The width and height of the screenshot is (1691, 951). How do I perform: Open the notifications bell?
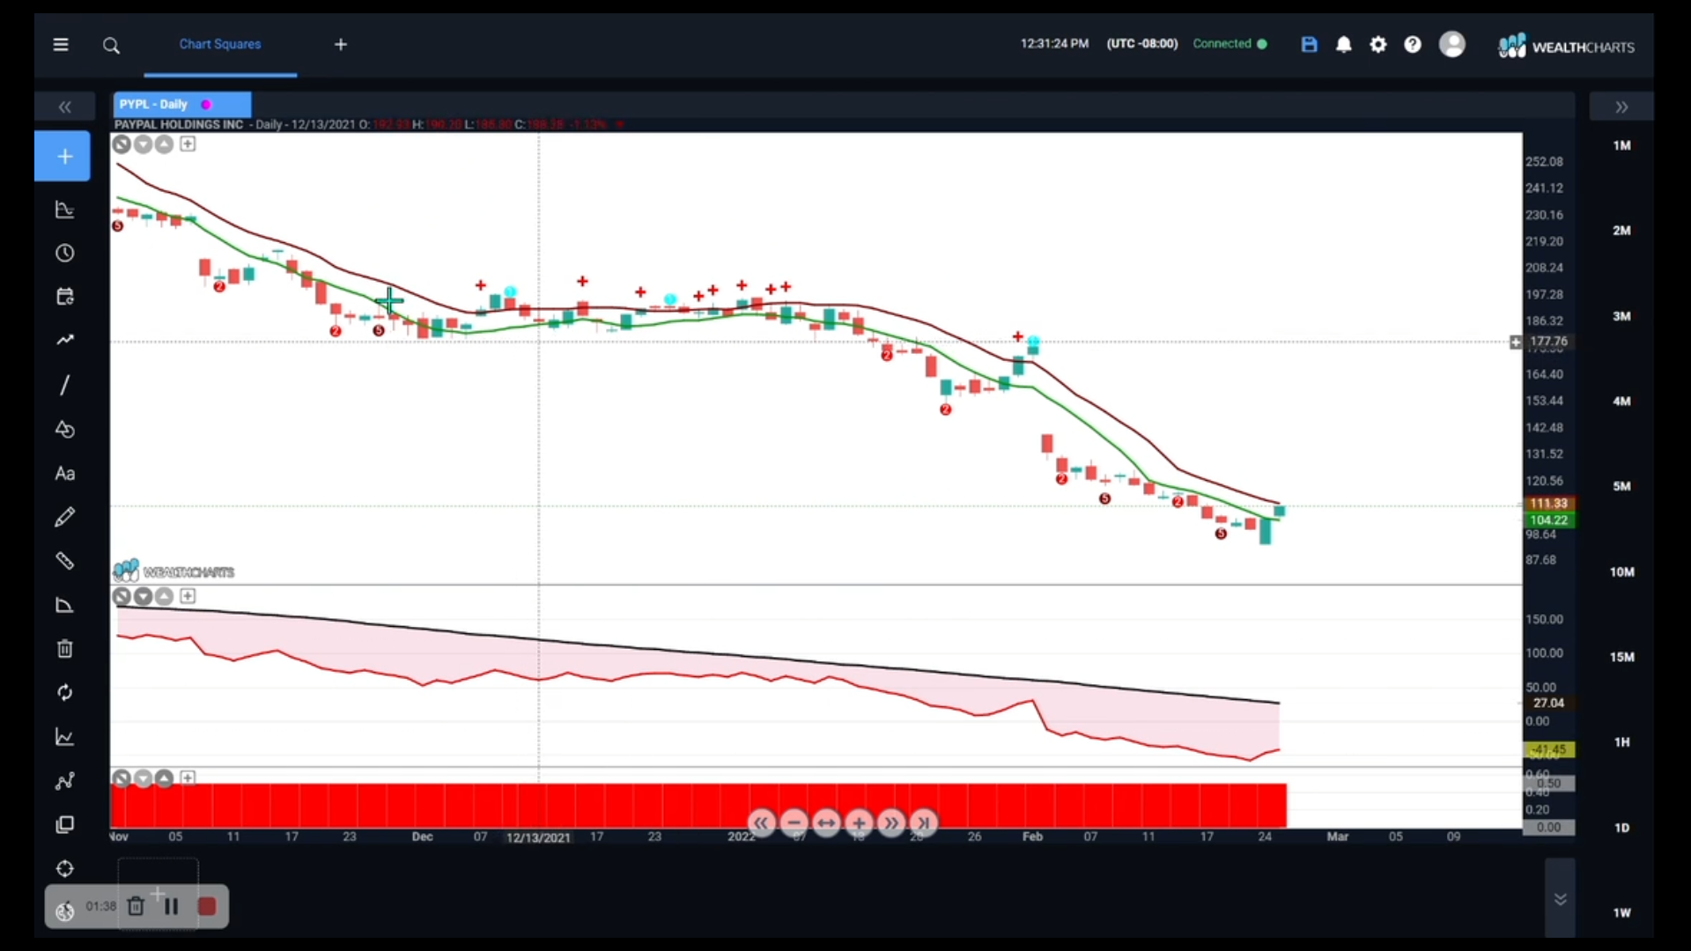(1344, 44)
